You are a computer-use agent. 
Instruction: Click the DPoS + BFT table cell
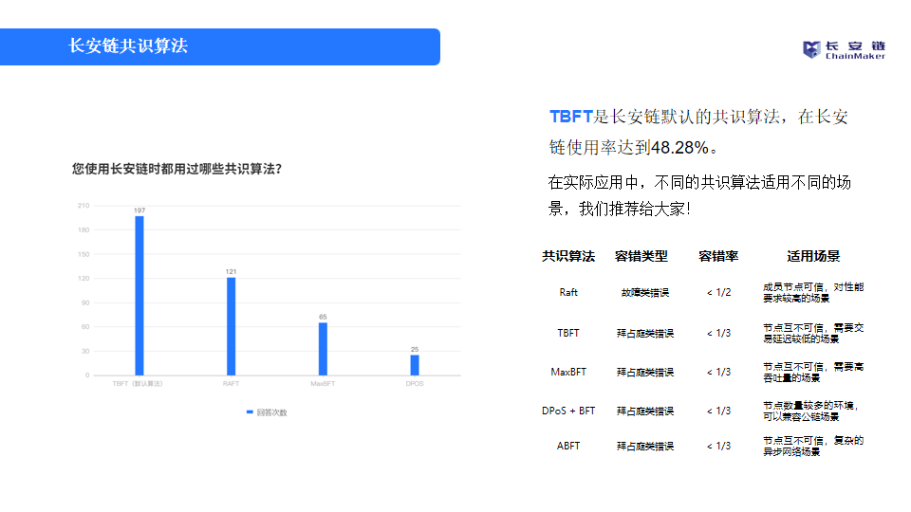[568, 411]
